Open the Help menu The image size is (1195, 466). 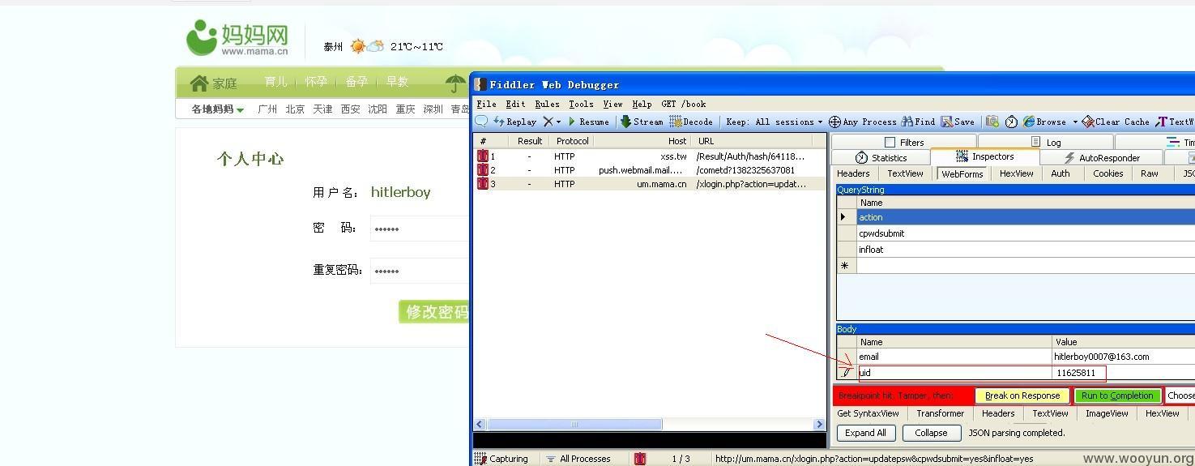[642, 104]
